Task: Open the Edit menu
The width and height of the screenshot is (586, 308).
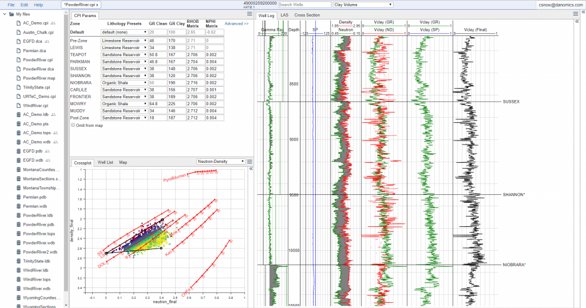Action: (x=24, y=5)
